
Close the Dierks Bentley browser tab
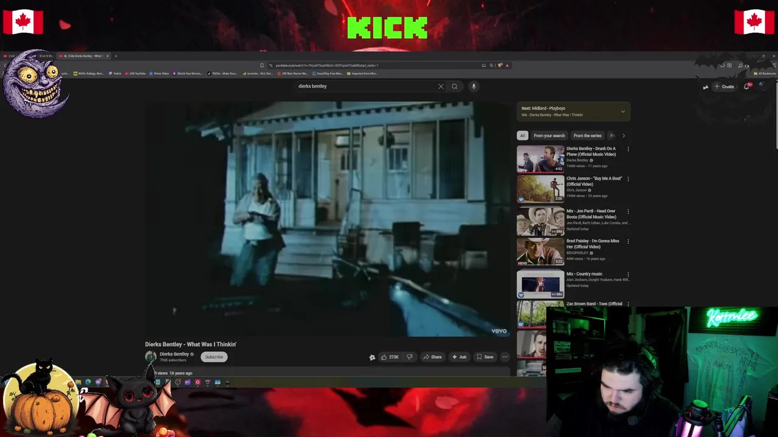pyautogui.click(x=108, y=56)
